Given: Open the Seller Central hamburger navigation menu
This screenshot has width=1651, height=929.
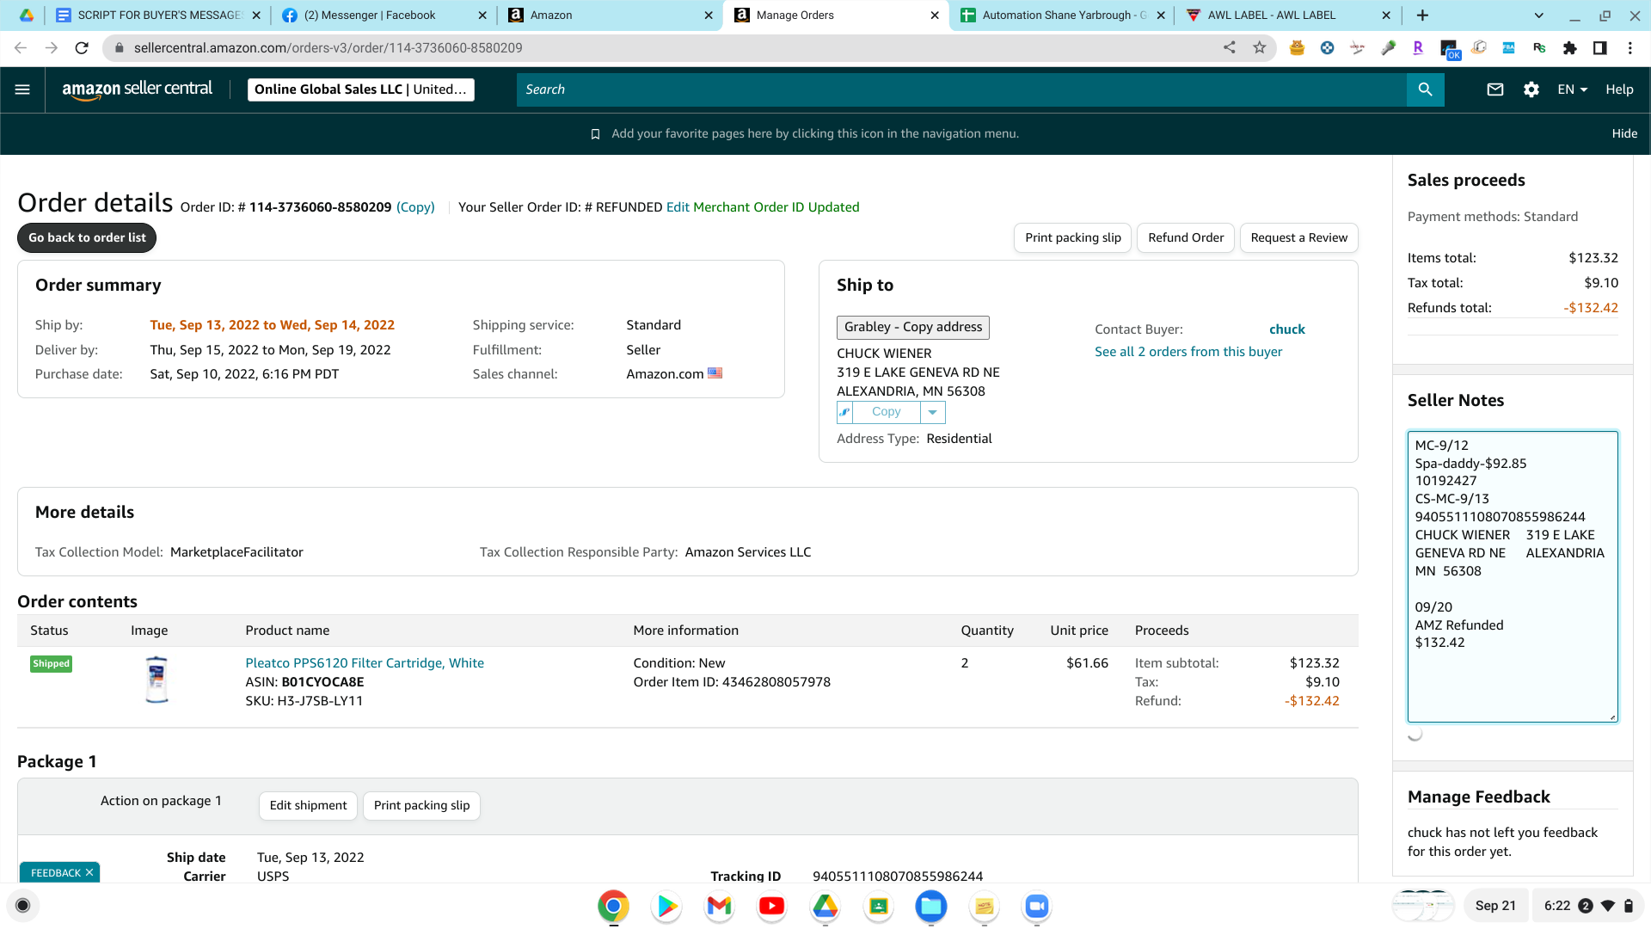Looking at the screenshot, I should tap(23, 89).
